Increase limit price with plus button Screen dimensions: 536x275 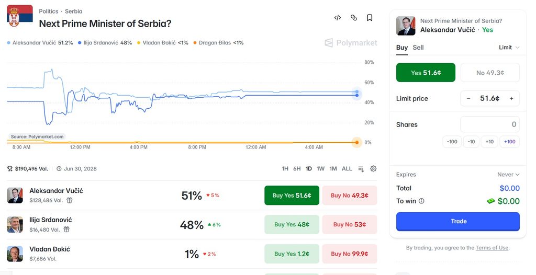tap(511, 98)
